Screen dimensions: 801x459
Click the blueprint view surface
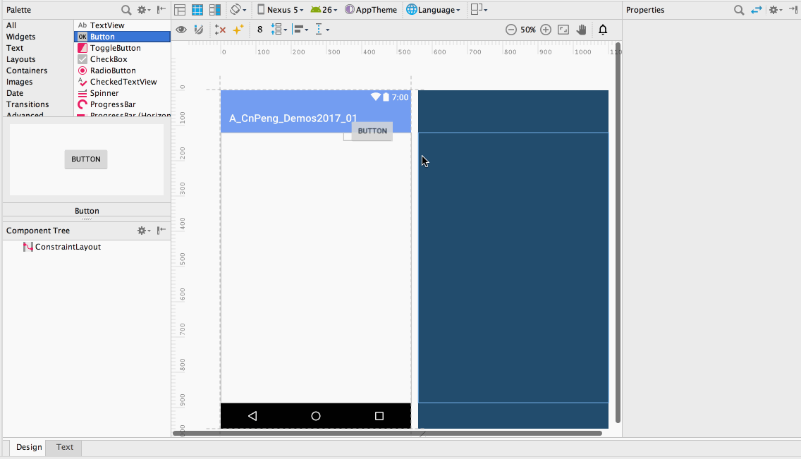513,259
